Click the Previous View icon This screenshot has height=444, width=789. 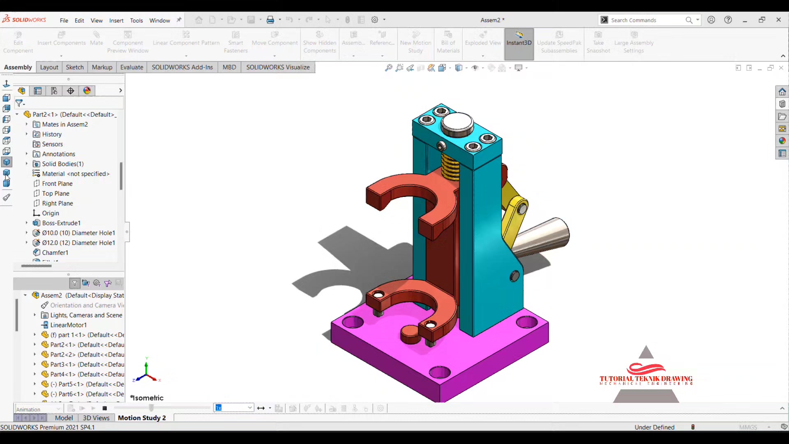(410, 68)
